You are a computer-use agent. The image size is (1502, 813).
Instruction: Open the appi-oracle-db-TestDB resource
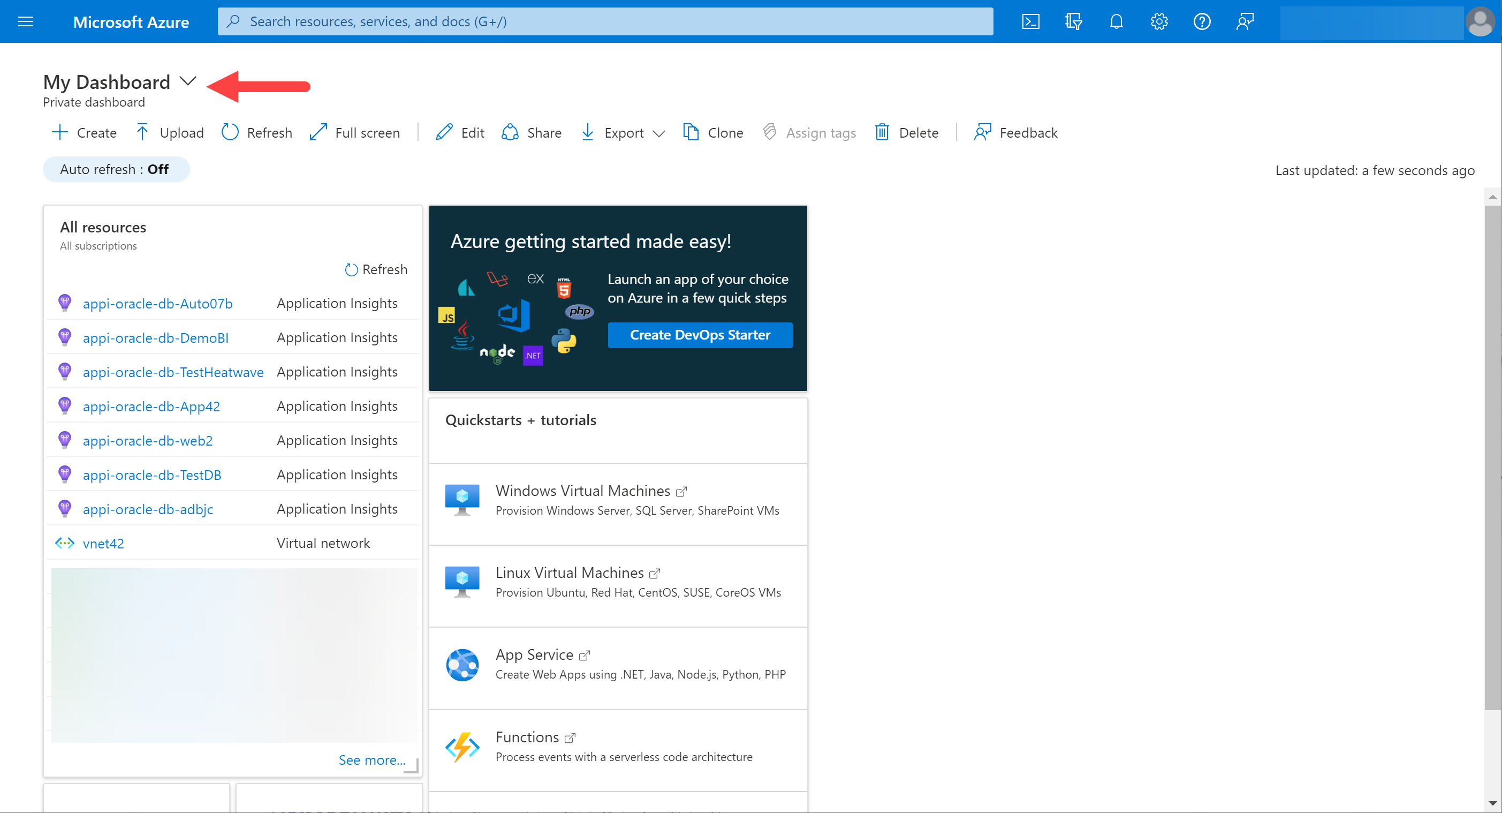pyautogui.click(x=152, y=475)
